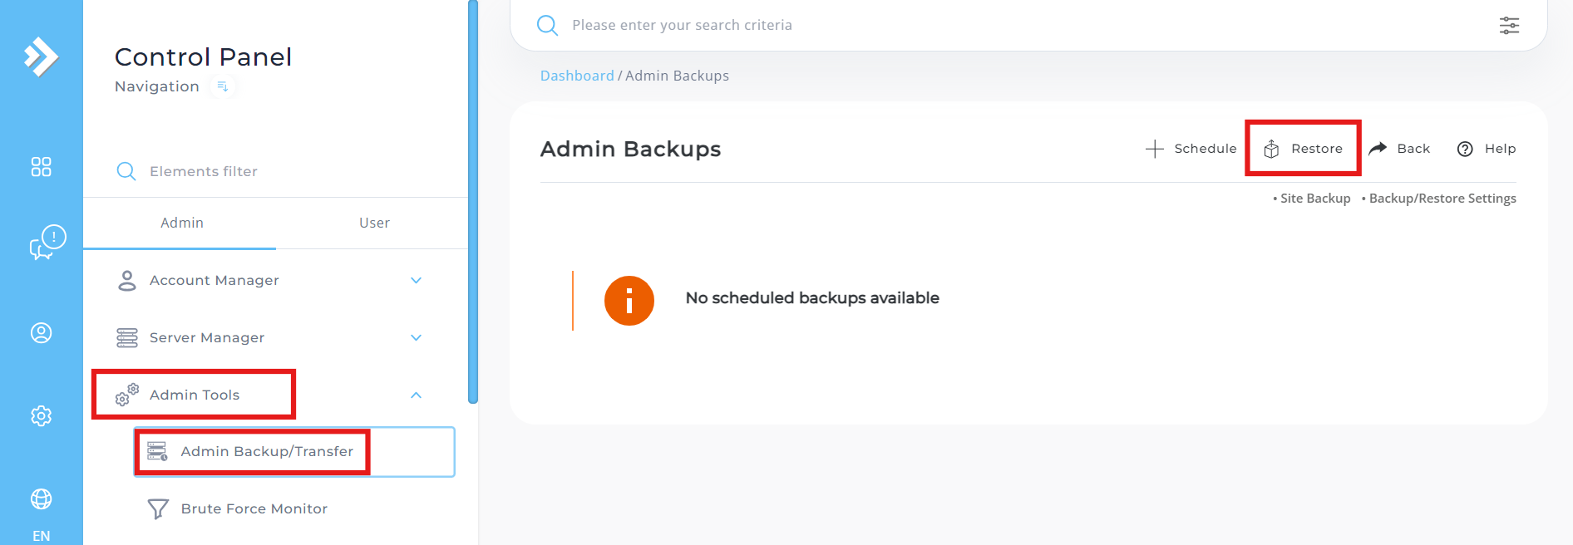Click the Schedule button
The height and width of the screenshot is (545, 1573).
pos(1191,149)
